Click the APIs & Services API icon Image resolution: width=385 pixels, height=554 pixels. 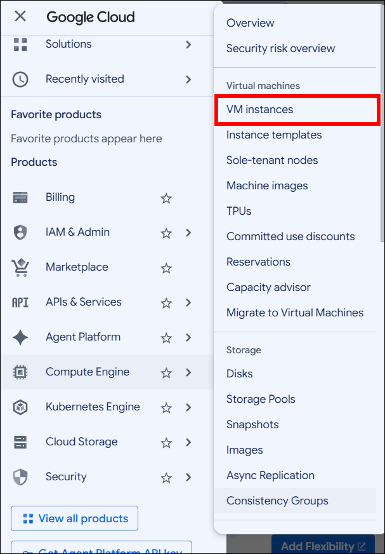(x=20, y=302)
